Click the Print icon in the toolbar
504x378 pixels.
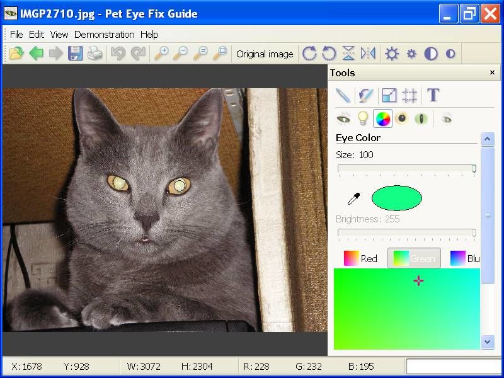pos(95,54)
